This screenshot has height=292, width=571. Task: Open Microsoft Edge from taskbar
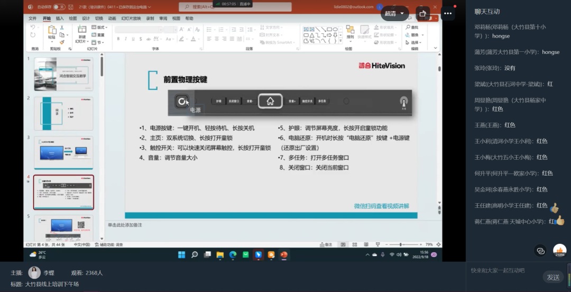coord(233,255)
